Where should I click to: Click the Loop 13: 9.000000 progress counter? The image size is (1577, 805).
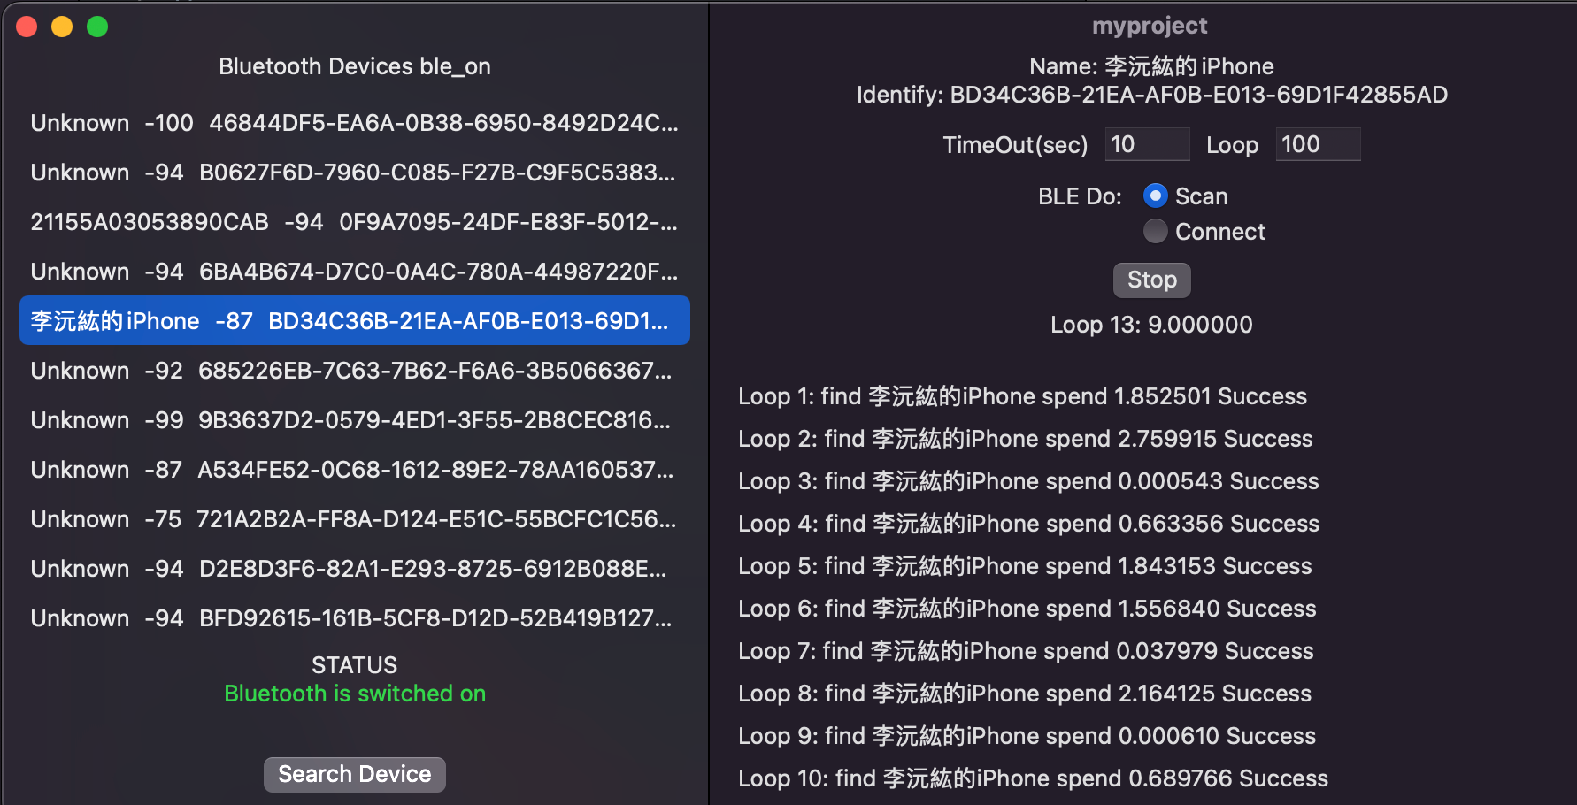click(x=1151, y=324)
